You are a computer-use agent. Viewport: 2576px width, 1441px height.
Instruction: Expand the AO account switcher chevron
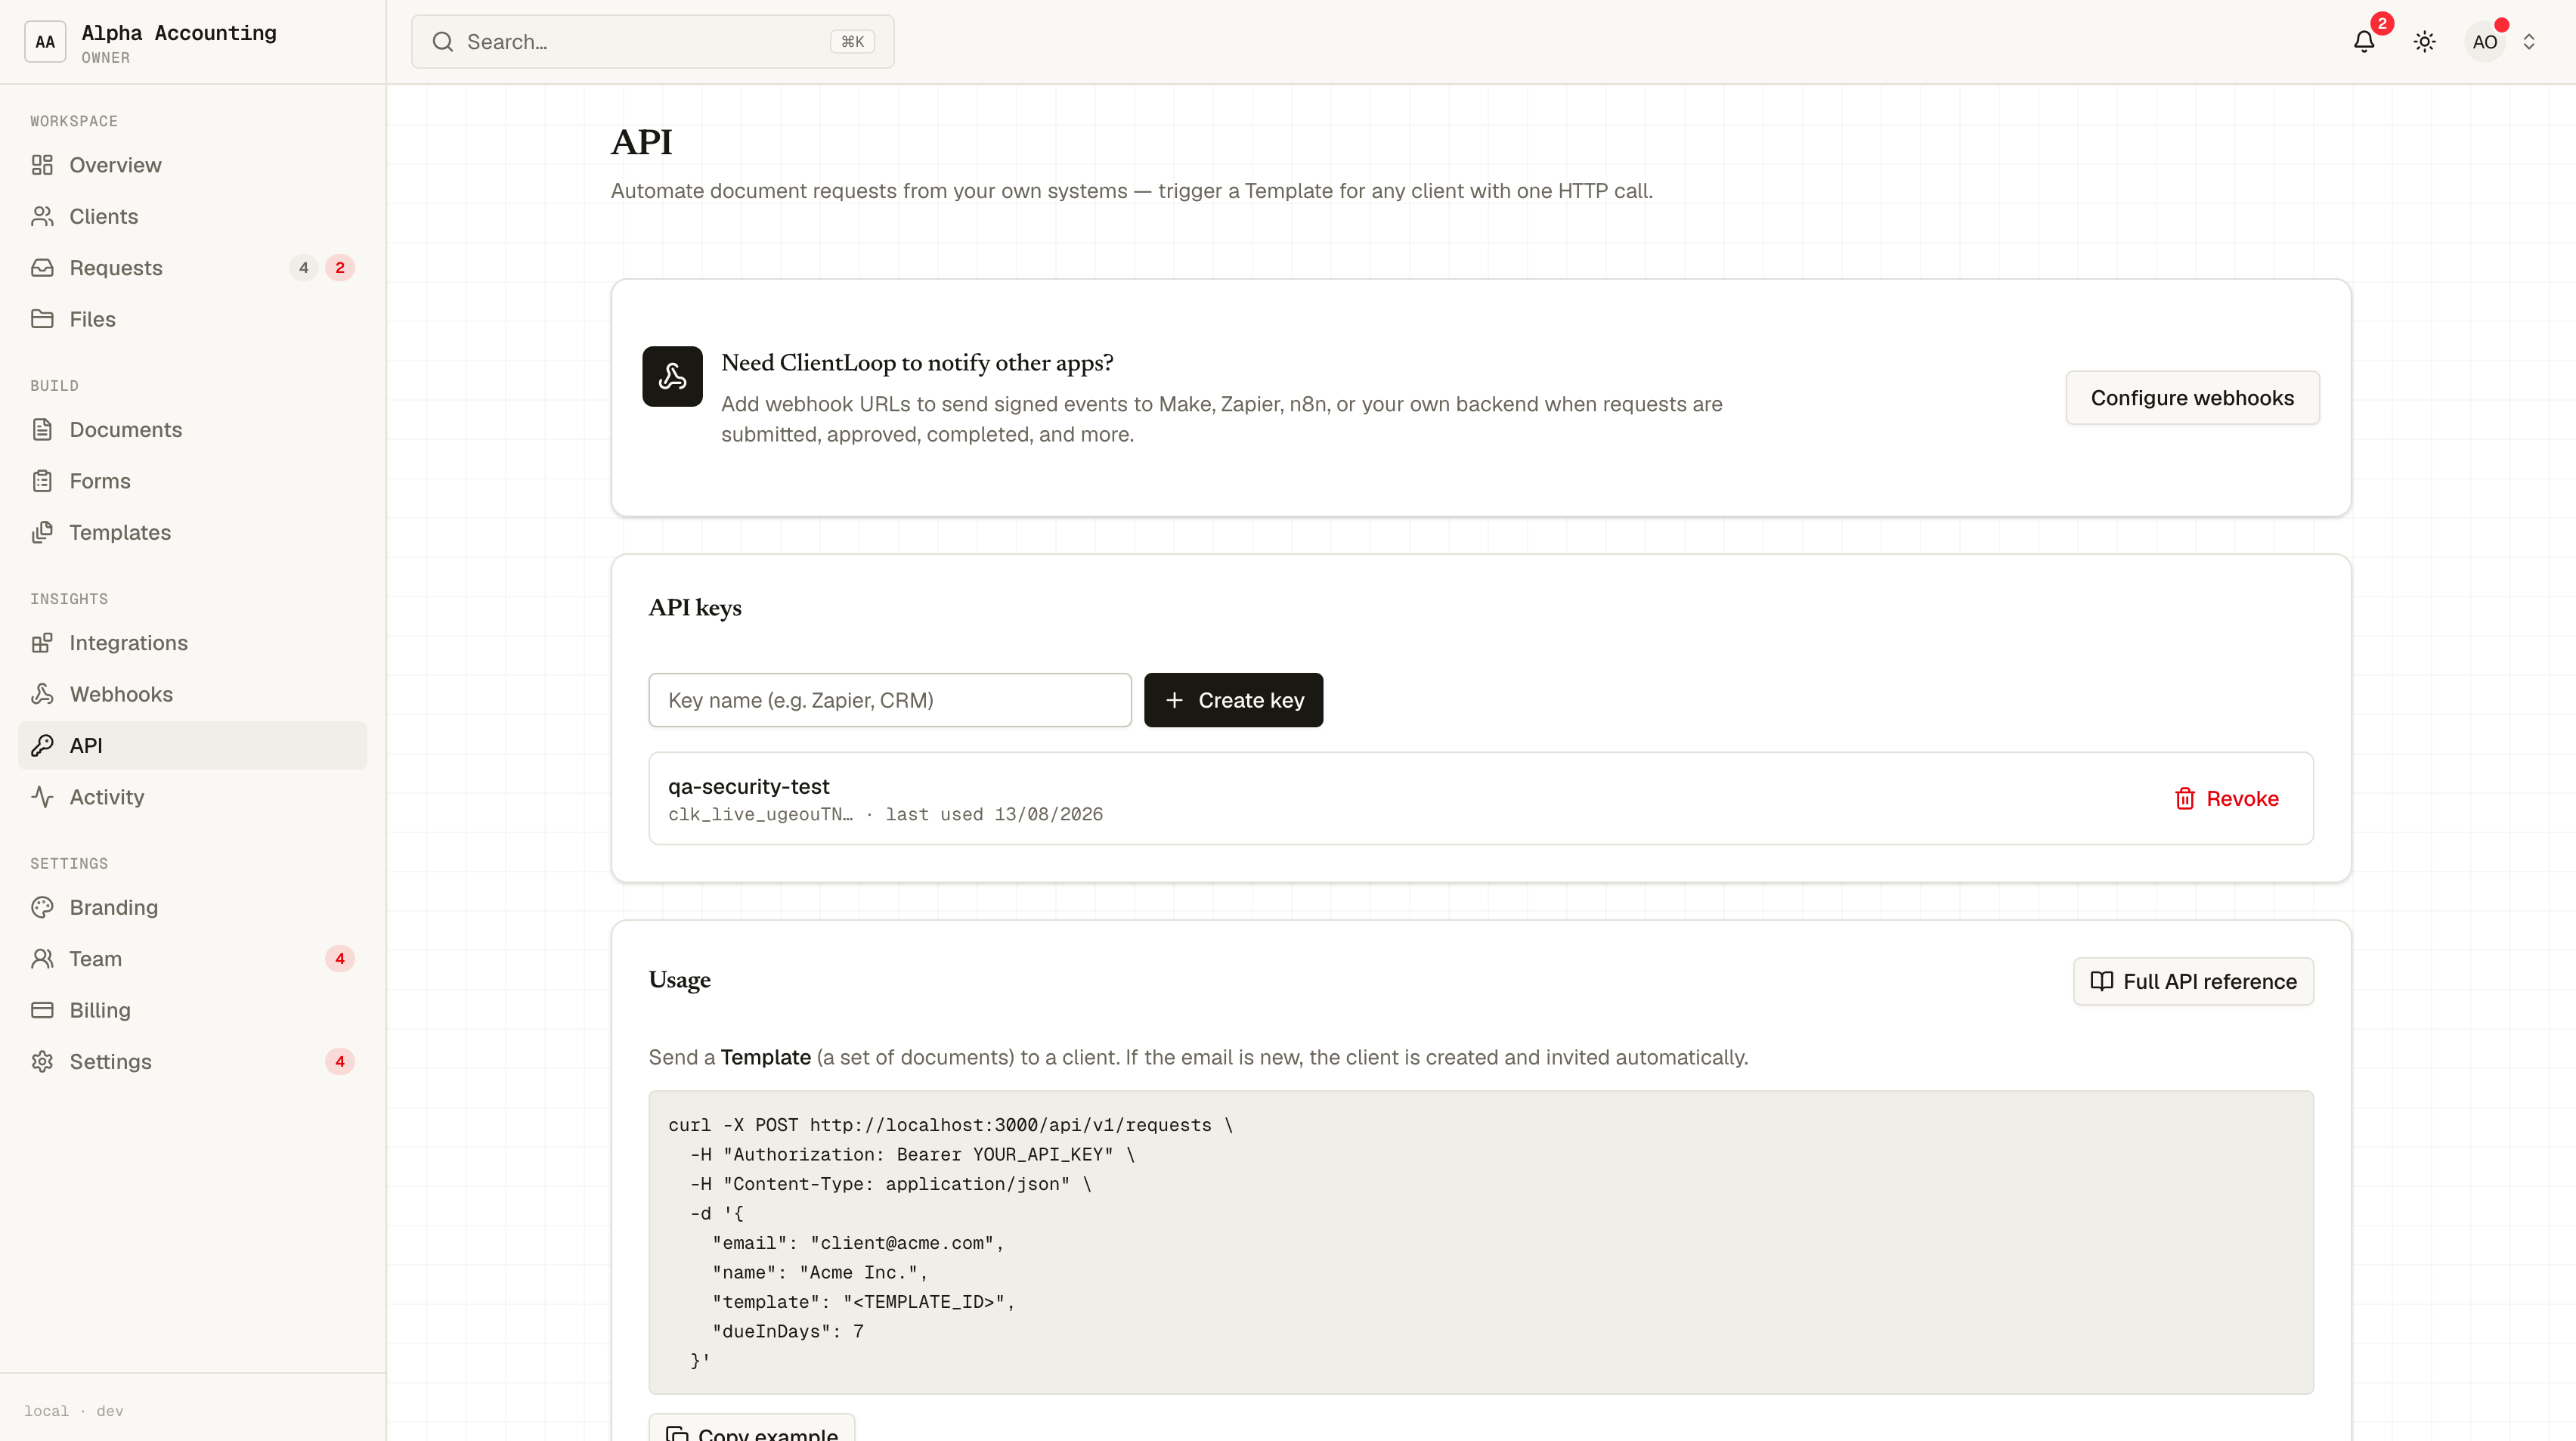[x=2528, y=42]
